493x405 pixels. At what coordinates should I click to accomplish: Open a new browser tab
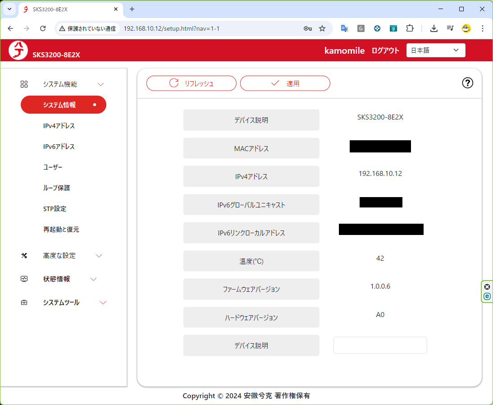(132, 9)
